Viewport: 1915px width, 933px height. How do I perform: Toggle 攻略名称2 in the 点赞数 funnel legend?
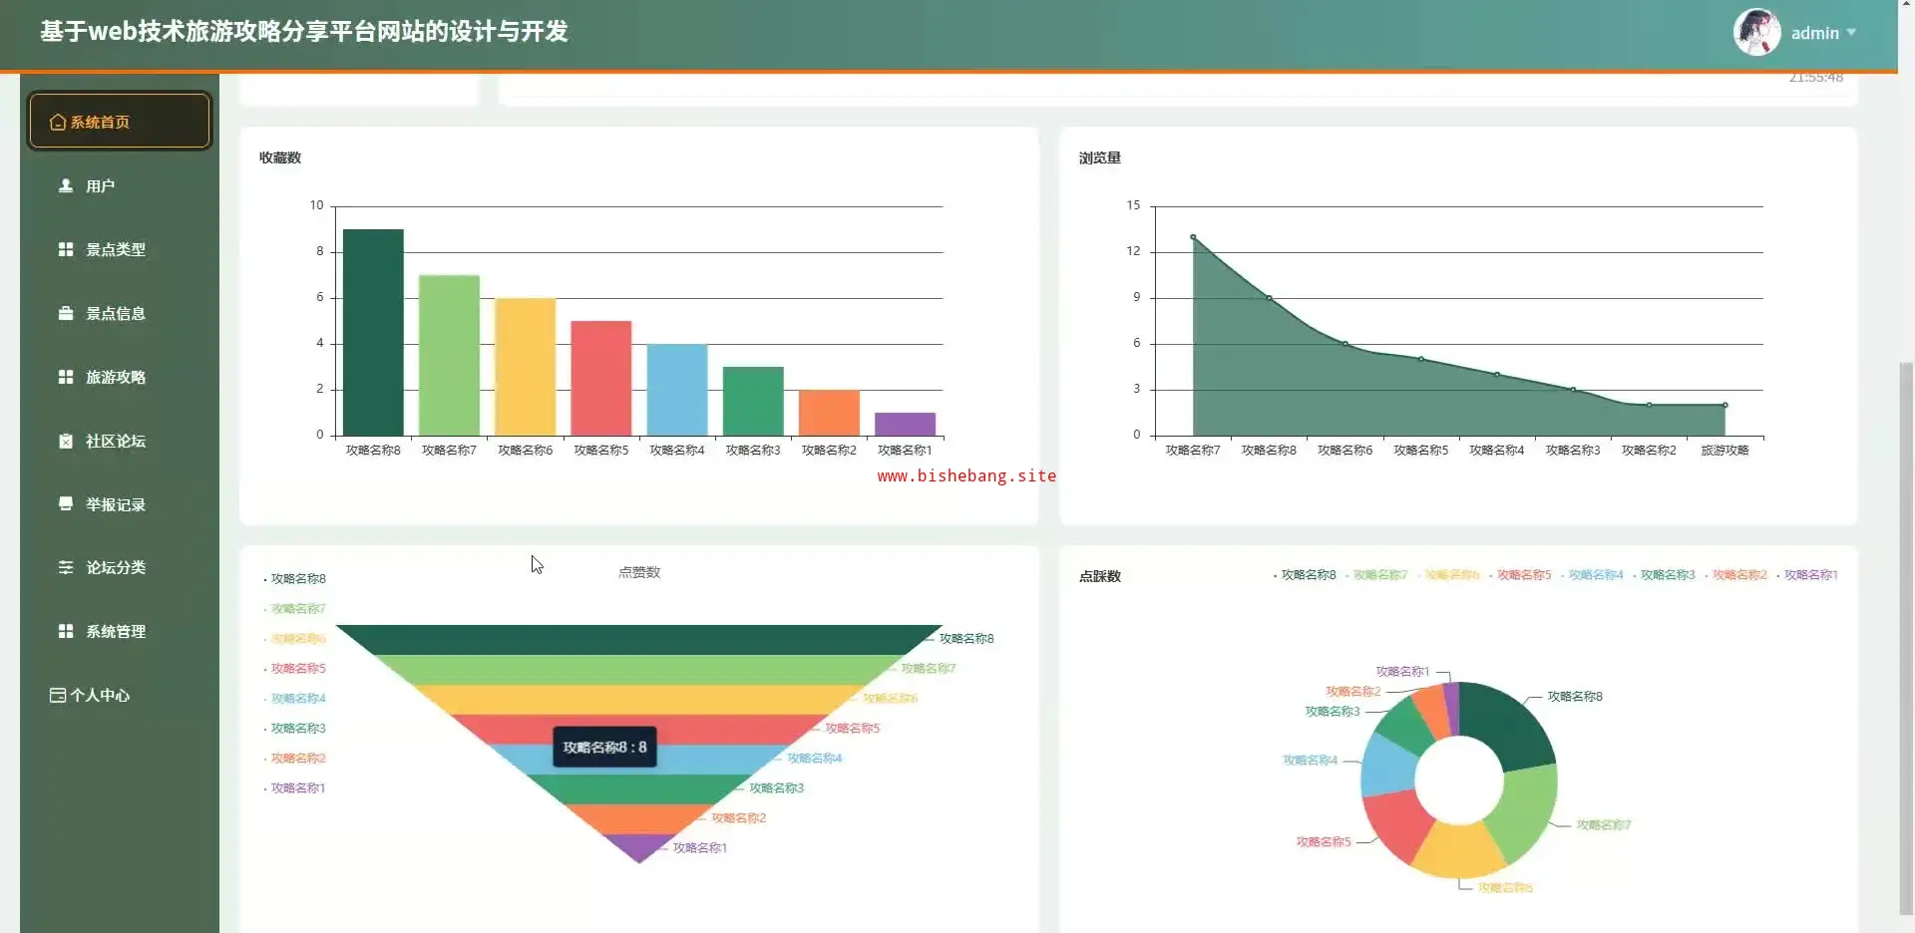click(295, 759)
